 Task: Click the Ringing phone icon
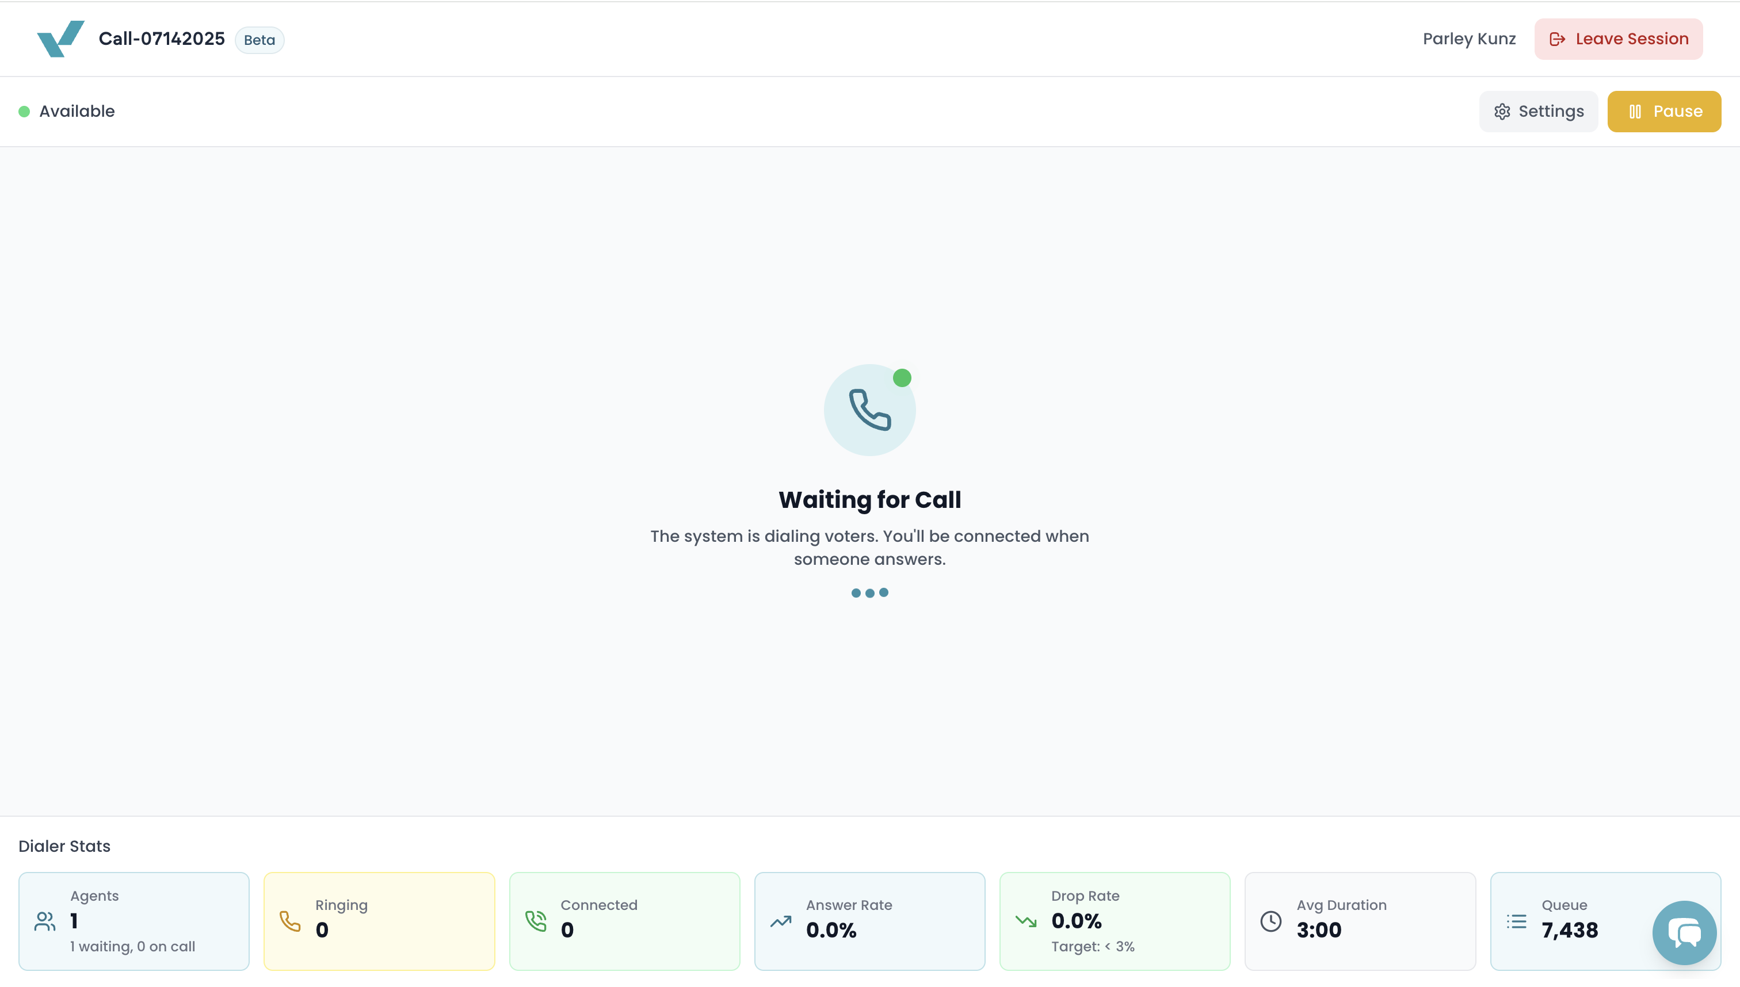[x=290, y=921]
